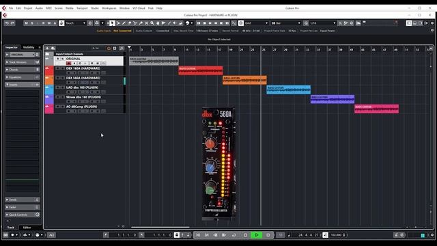
Task: Select the Glue tool
Action: pyautogui.click(x=141, y=23)
